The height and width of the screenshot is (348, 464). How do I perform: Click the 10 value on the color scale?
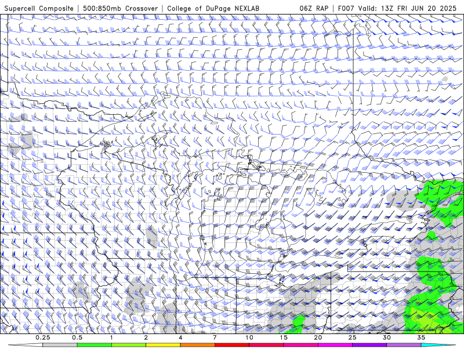[x=249, y=338]
